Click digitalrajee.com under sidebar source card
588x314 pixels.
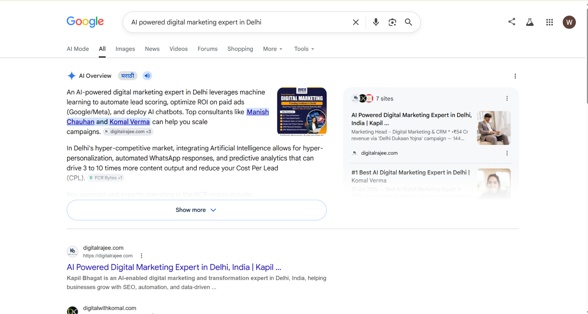tap(379, 153)
